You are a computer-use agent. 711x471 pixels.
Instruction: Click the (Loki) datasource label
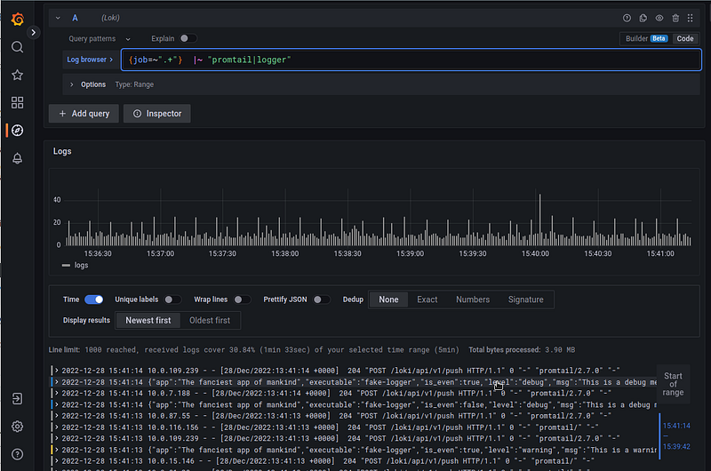tap(110, 18)
